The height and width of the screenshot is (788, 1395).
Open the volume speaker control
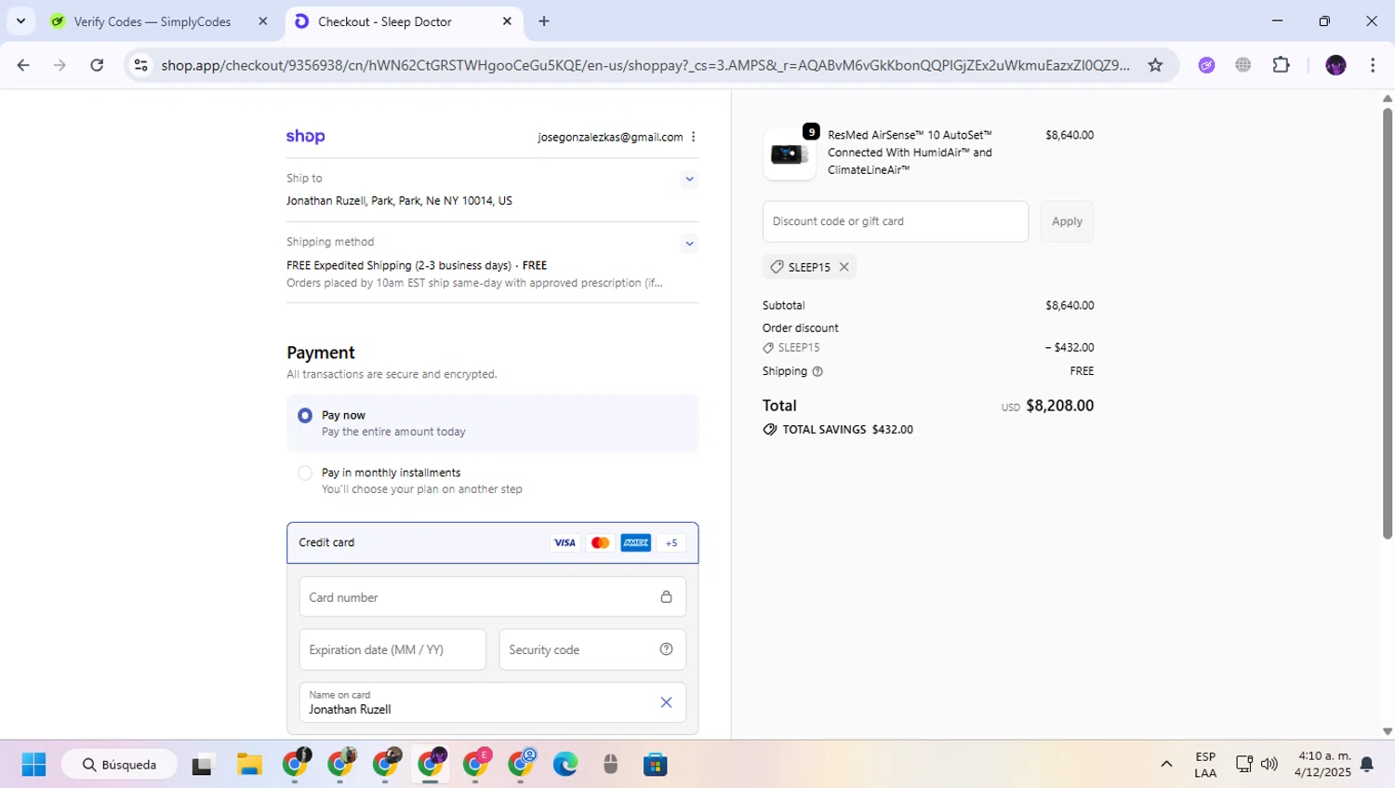tap(1269, 765)
